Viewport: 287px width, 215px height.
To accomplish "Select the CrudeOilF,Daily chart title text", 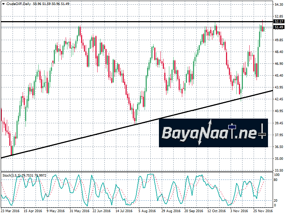I will click(19, 3).
